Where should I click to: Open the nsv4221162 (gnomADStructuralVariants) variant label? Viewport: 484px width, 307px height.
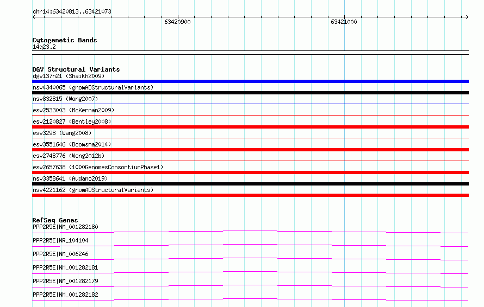coord(93,190)
